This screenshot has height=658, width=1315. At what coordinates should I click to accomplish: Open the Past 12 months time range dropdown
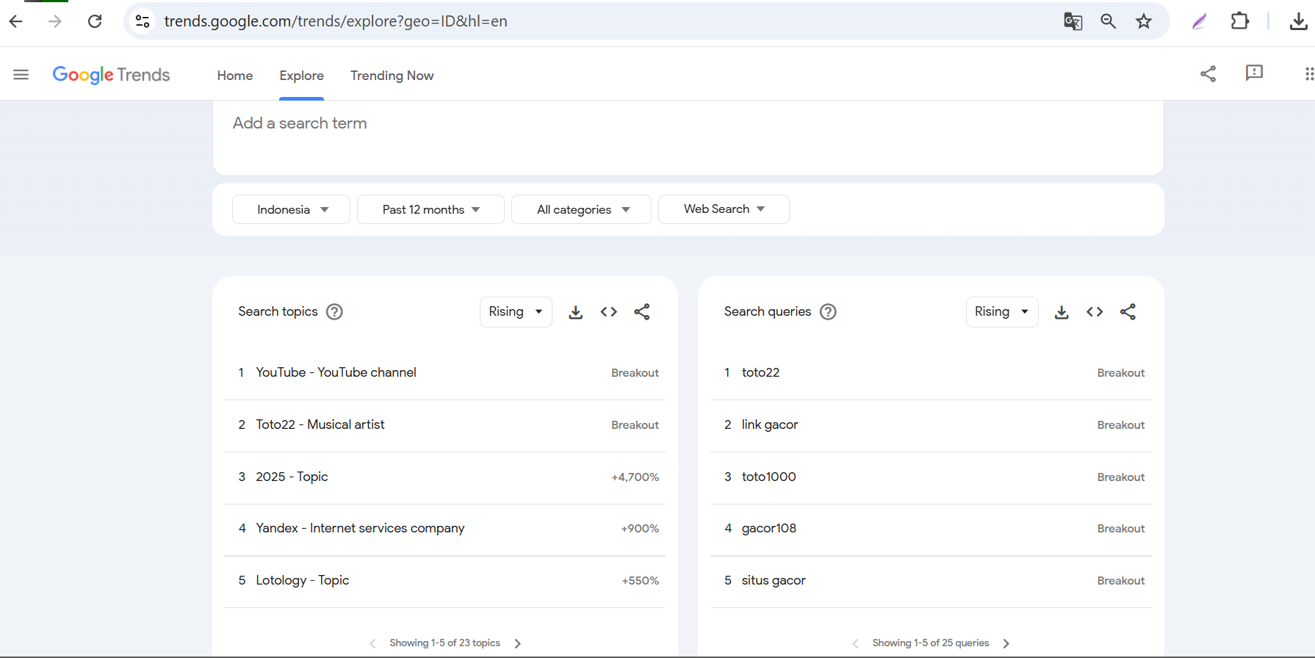coord(430,209)
